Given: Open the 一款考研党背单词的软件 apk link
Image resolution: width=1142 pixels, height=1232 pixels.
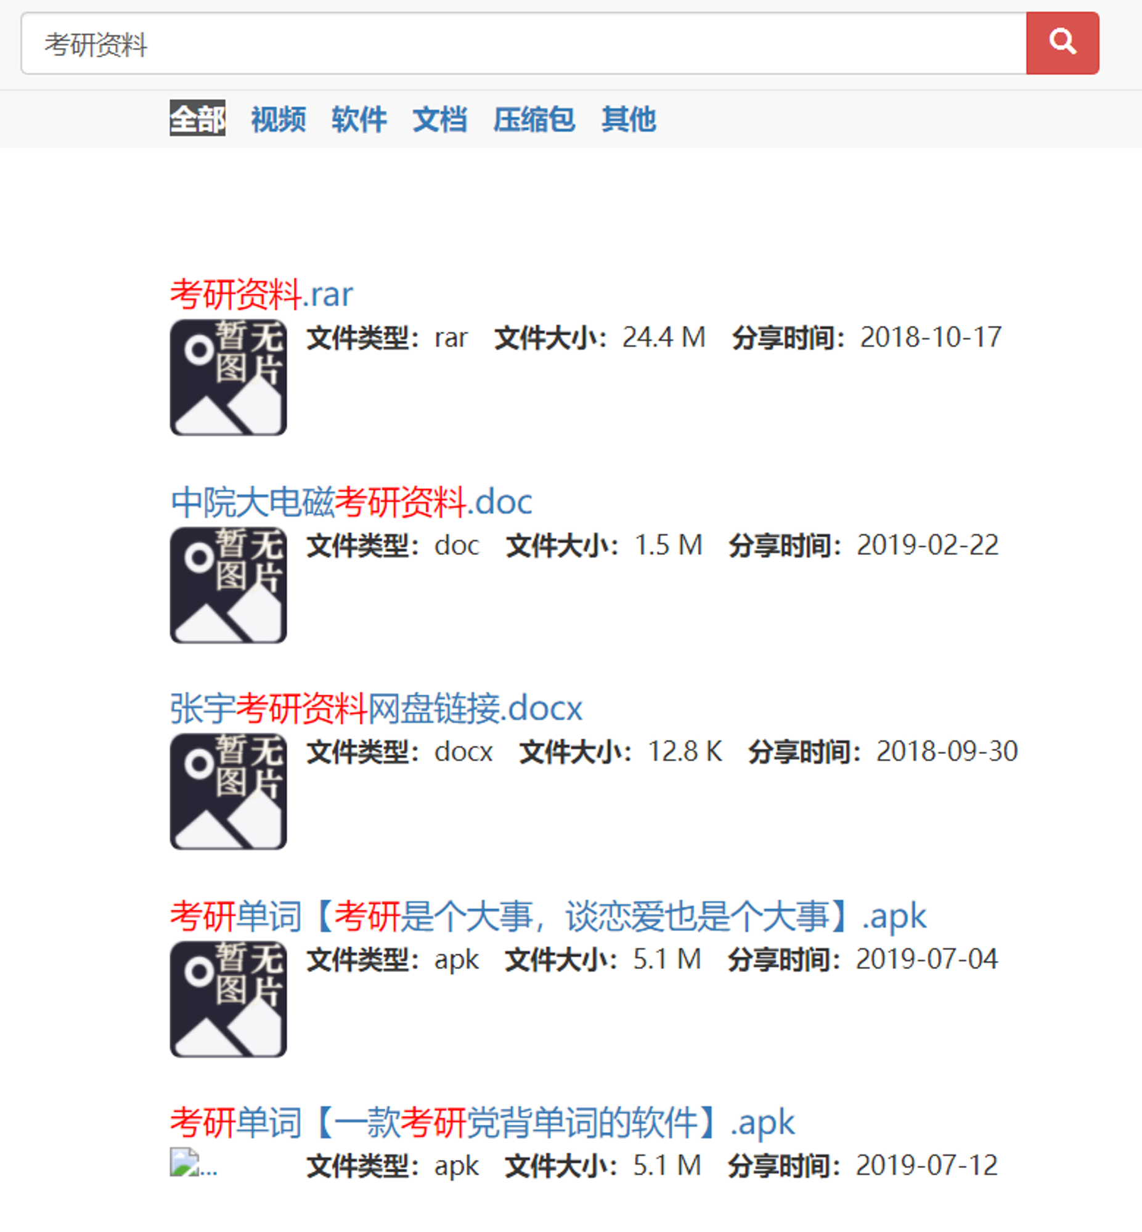Looking at the screenshot, I should (482, 1123).
